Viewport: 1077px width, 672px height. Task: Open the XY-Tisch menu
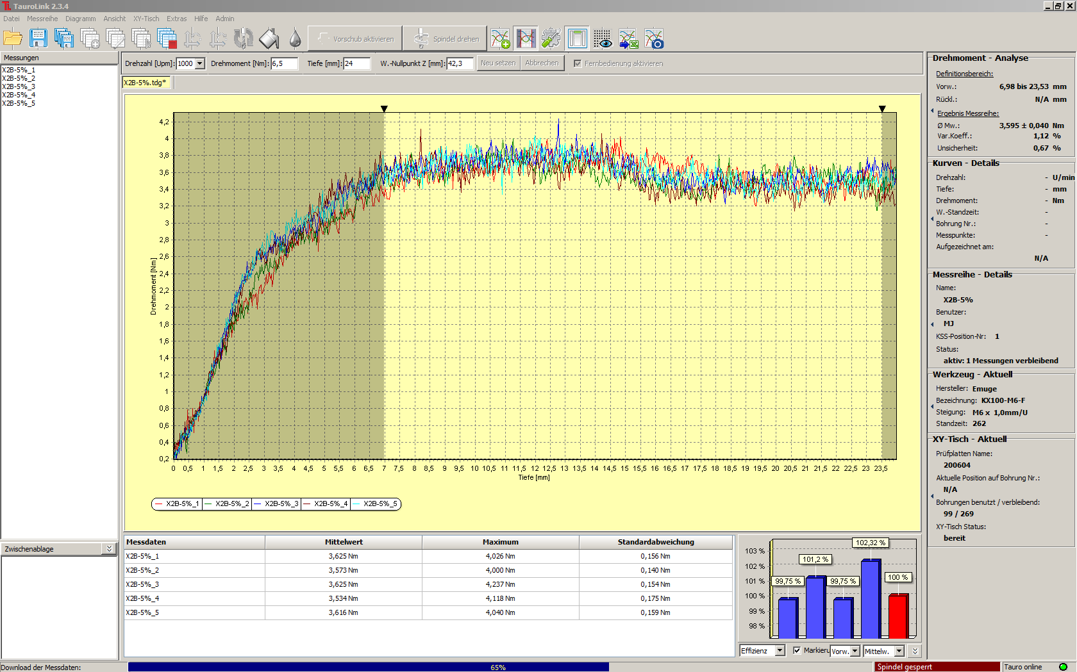(x=146, y=19)
